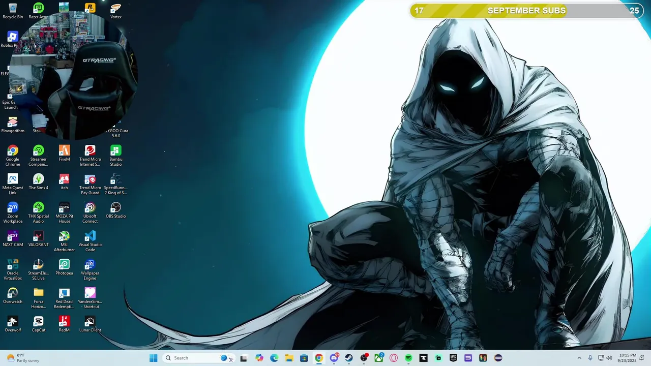Open OBS Studio desktop shortcut
The height and width of the screenshot is (366, 651).
click(x=116, y=210)
